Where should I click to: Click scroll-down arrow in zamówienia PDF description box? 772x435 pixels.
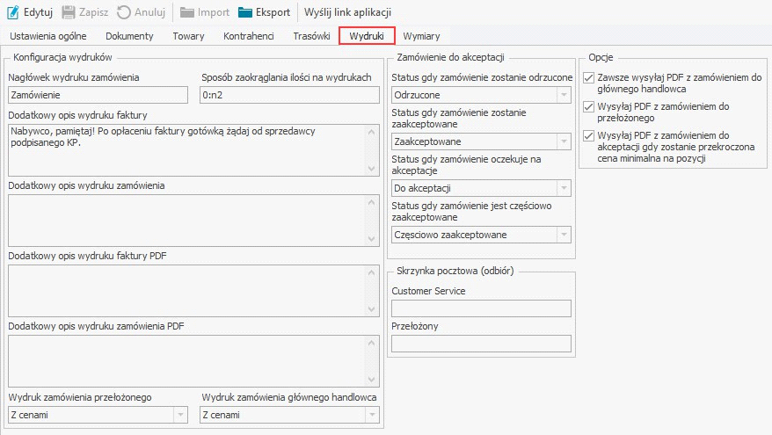pyautogui.click(x=372, y=380)
